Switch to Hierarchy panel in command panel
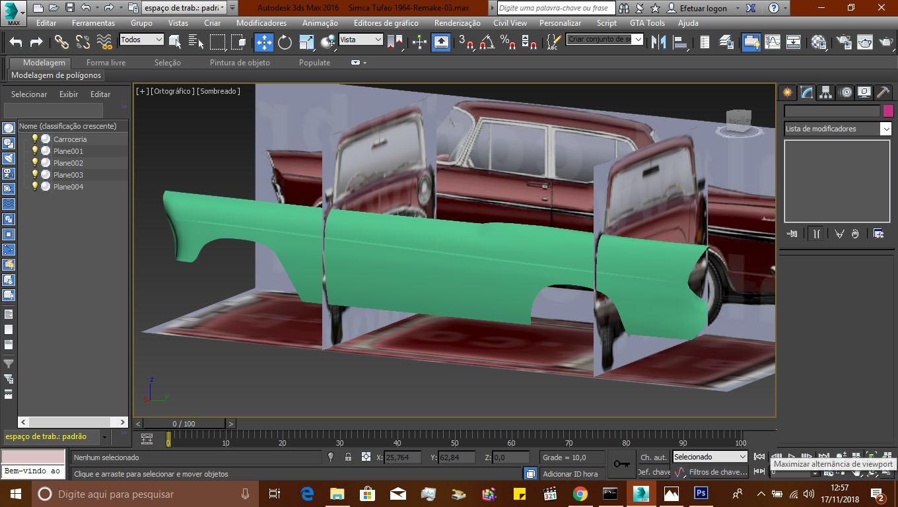Viewport: 898px width, 507px height. point(825,92)
